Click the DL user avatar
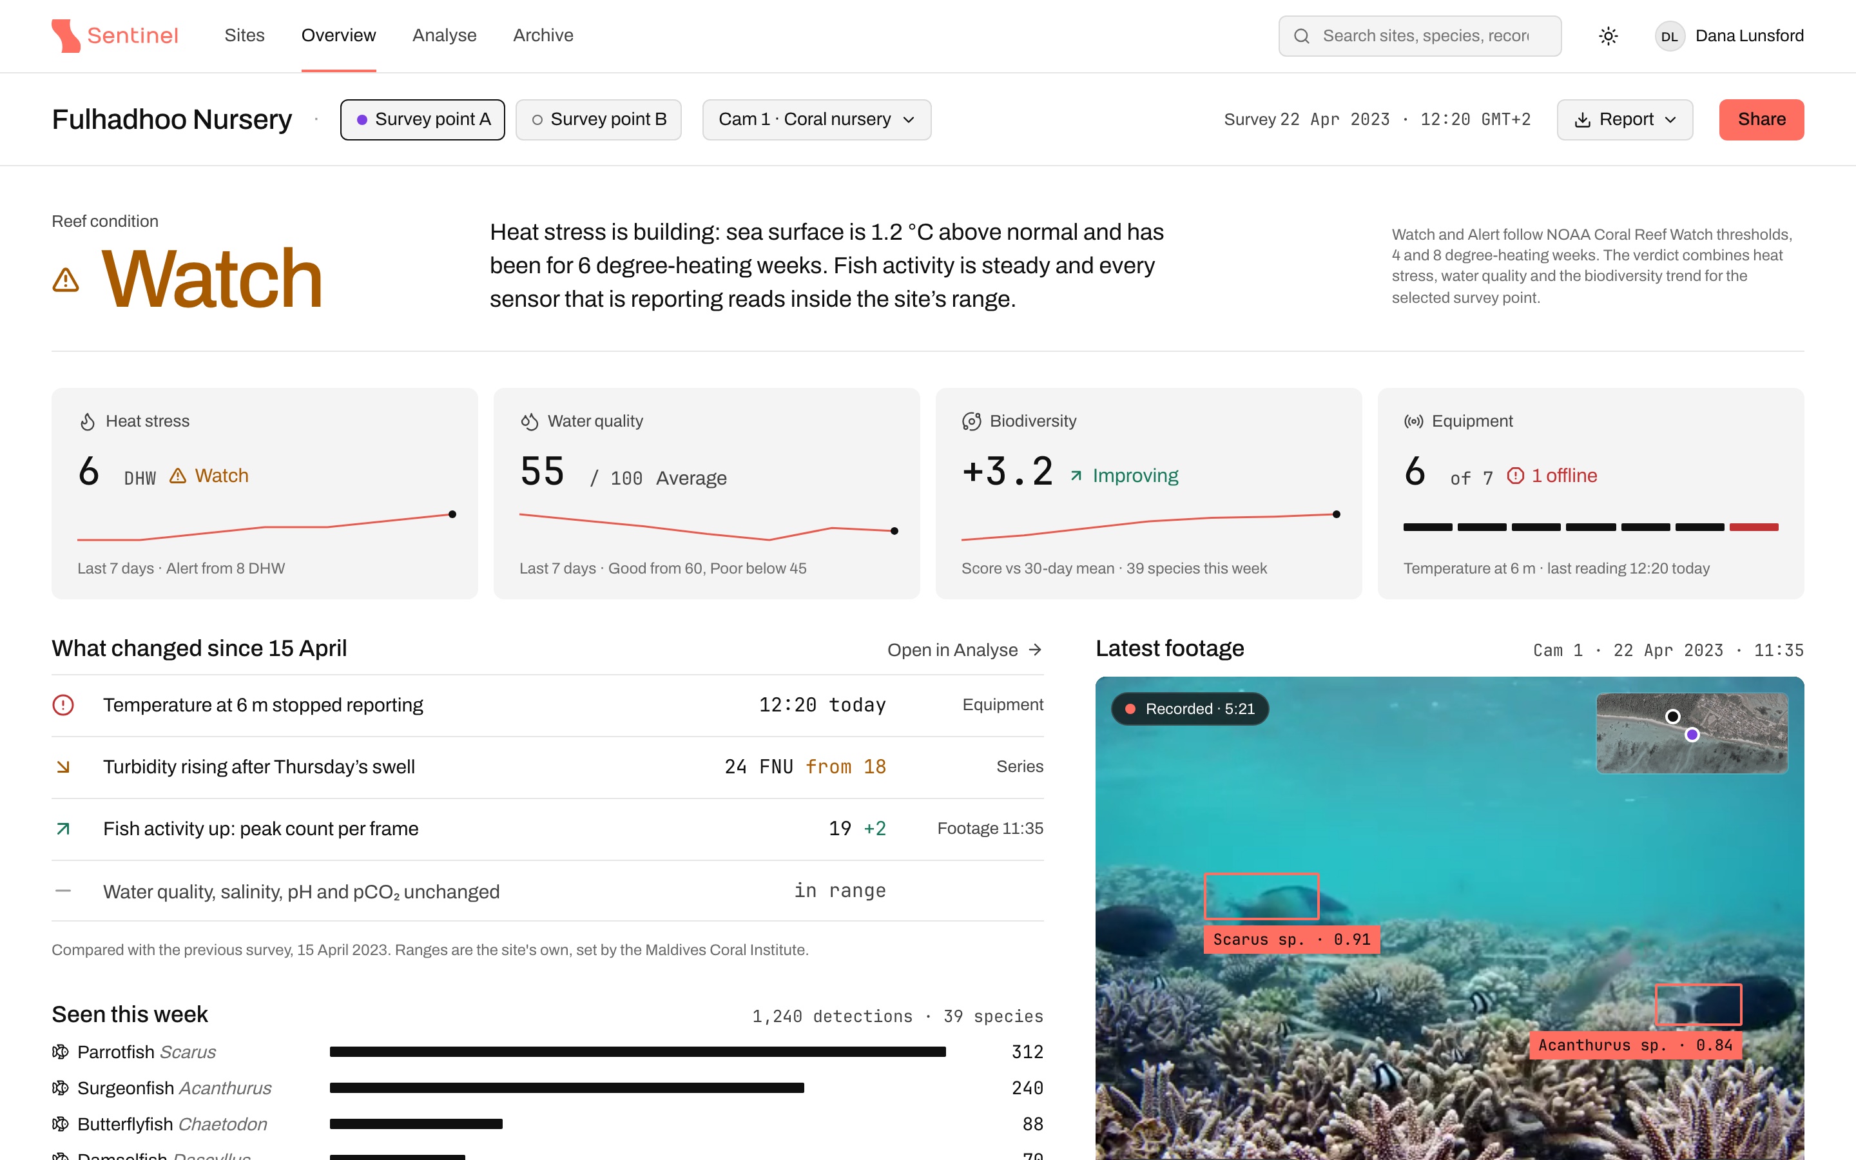Screen dimensions: 1856x1160 click(x=1669, y=36)
